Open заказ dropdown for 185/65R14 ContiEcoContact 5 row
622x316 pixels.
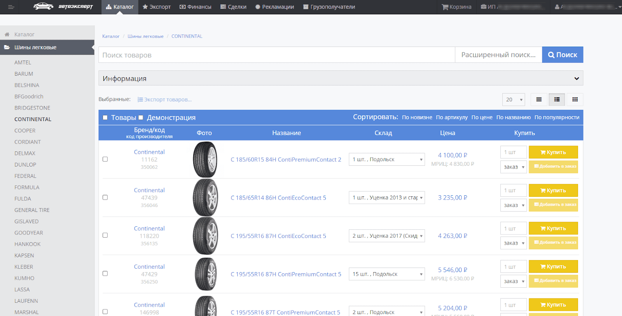514,205
